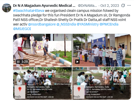
Task: Play the pledge video in the top right
Action: (x=77, y=62)
